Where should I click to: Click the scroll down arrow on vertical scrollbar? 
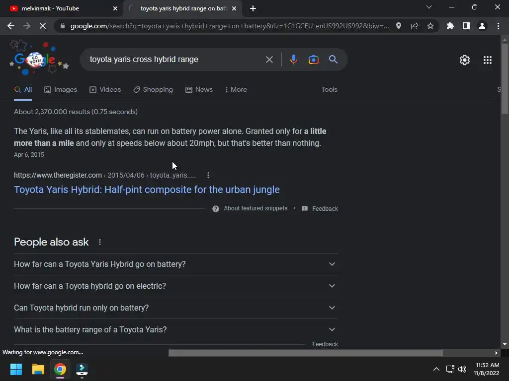coord(505,344)
